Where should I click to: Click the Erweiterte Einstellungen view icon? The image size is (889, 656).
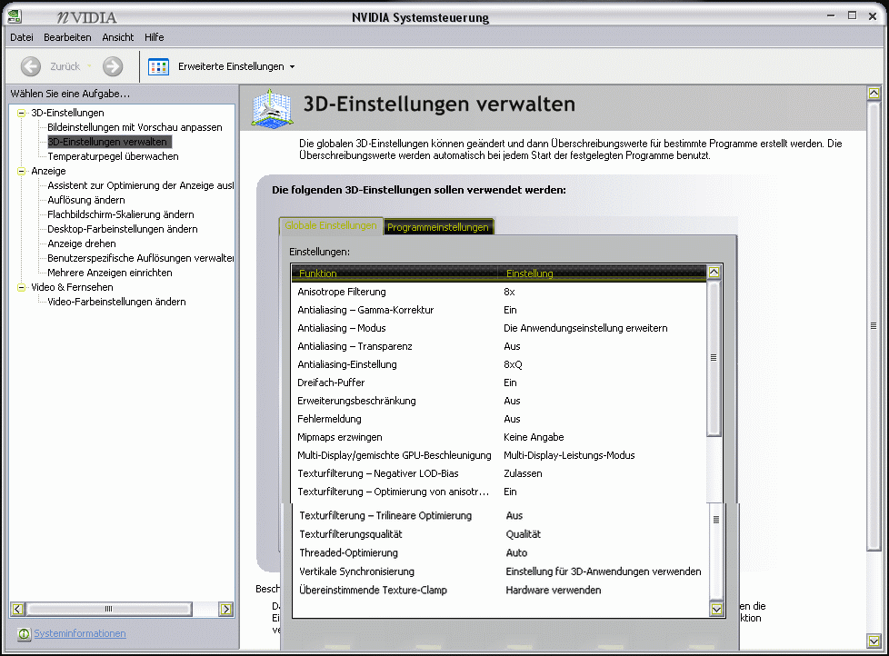[x=159, y=67]
